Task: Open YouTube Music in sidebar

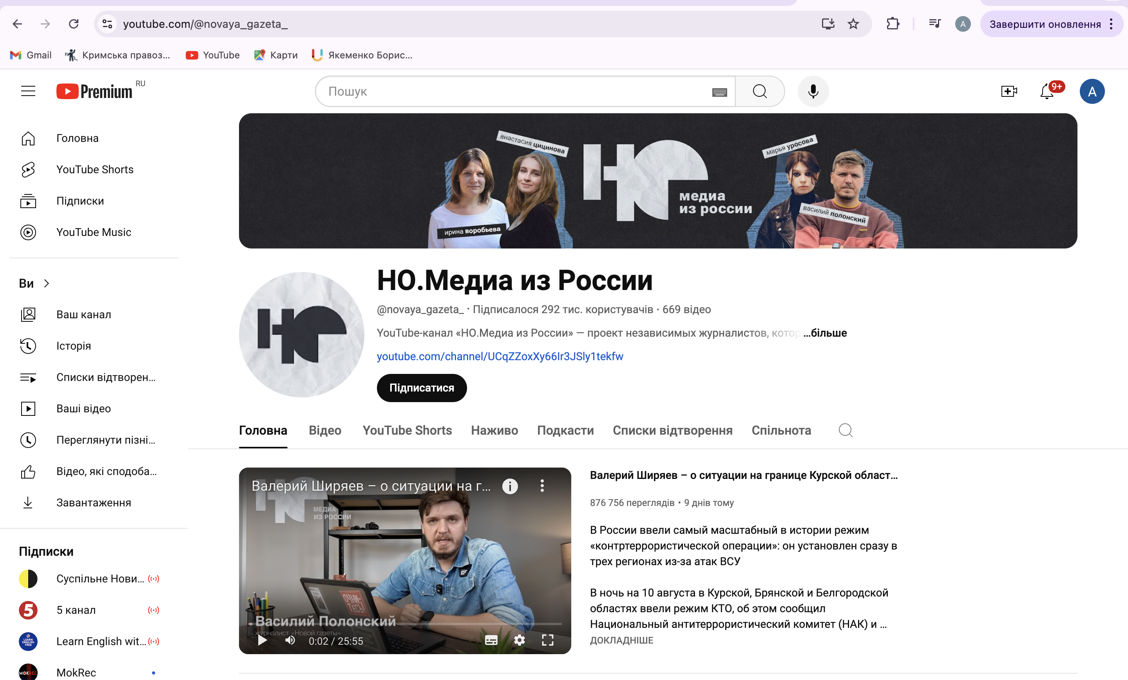Action: click(x=94, y=232)
